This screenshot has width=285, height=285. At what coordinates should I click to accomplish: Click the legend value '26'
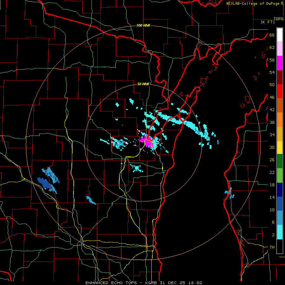point(272,160)
